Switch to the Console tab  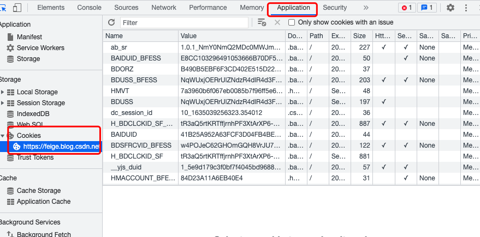click(x=89, y=8)
